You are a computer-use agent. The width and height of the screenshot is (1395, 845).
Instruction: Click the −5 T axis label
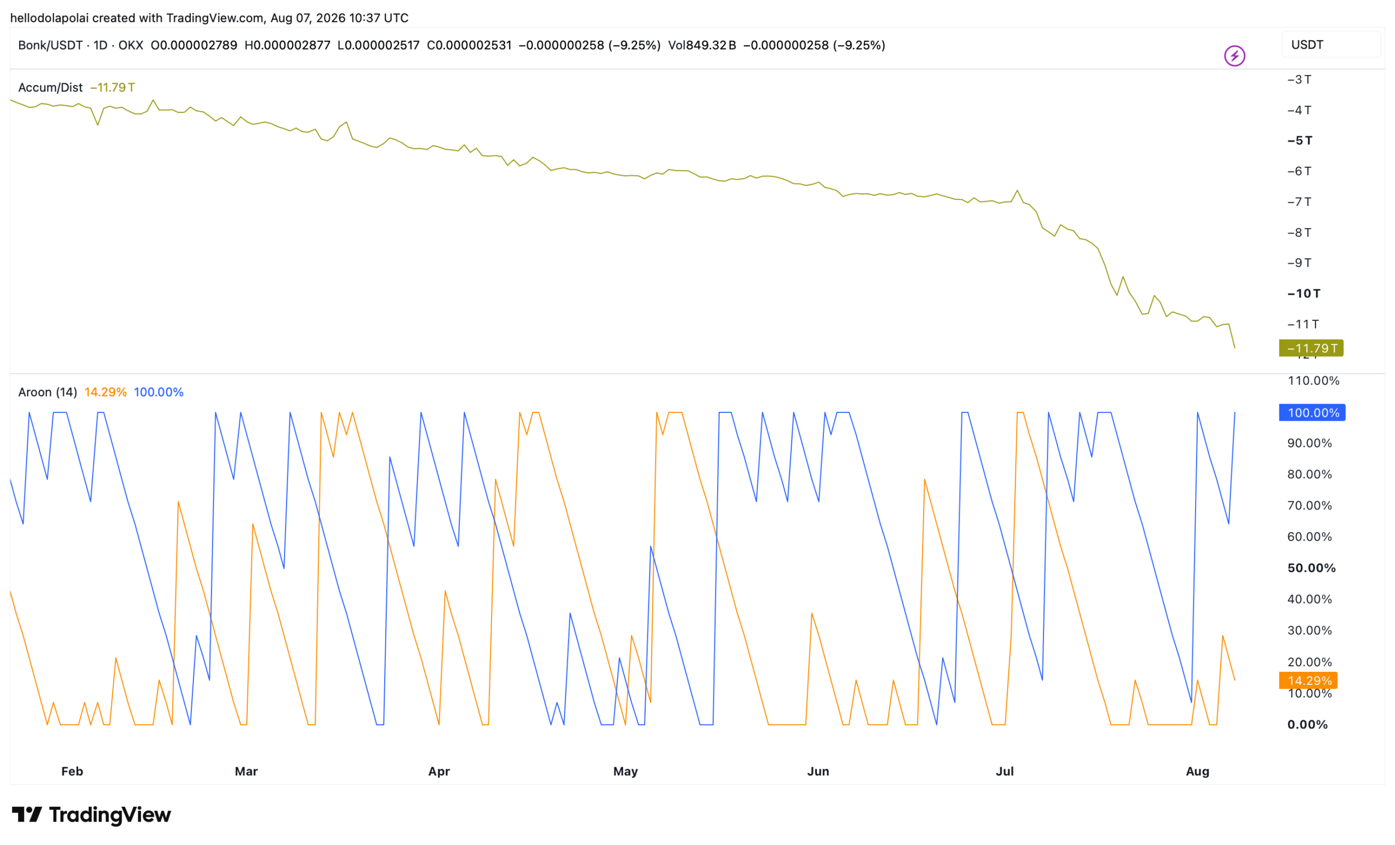[1299, 141]
